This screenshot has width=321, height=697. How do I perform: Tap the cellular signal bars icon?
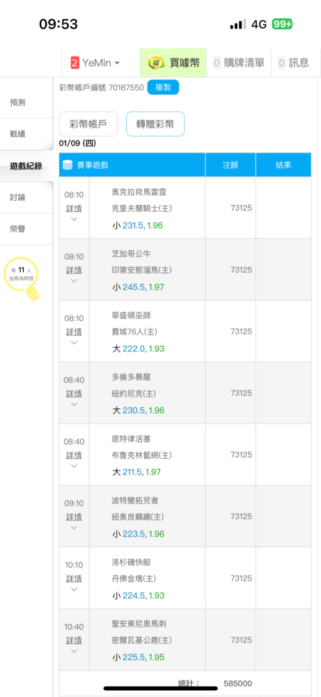238,24
